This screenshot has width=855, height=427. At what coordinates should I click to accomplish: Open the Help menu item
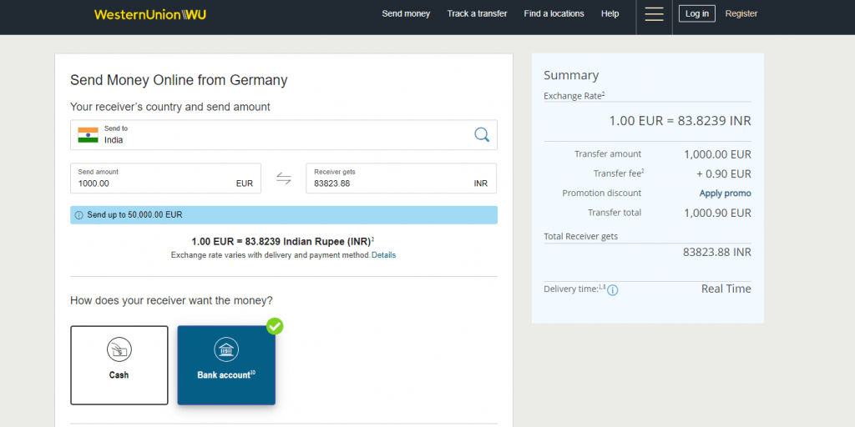610,13
